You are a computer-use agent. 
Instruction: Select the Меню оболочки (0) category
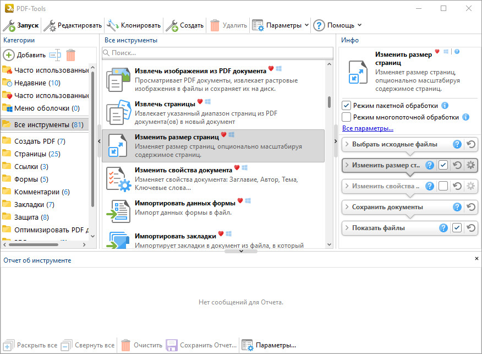coord(41,108)
